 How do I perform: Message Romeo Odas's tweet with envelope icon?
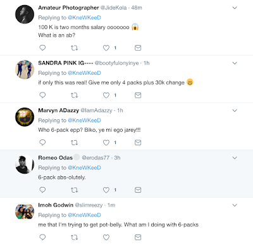(x=138, y=190)
